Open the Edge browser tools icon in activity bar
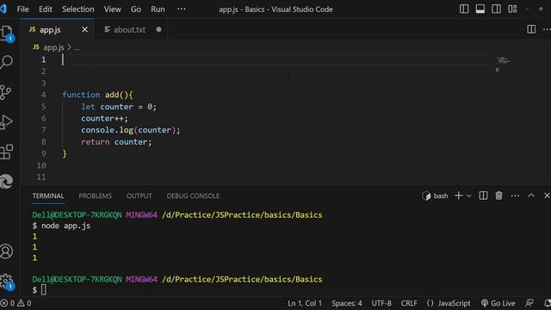This screenshot has height=310, width=551. tap(7, 182)
